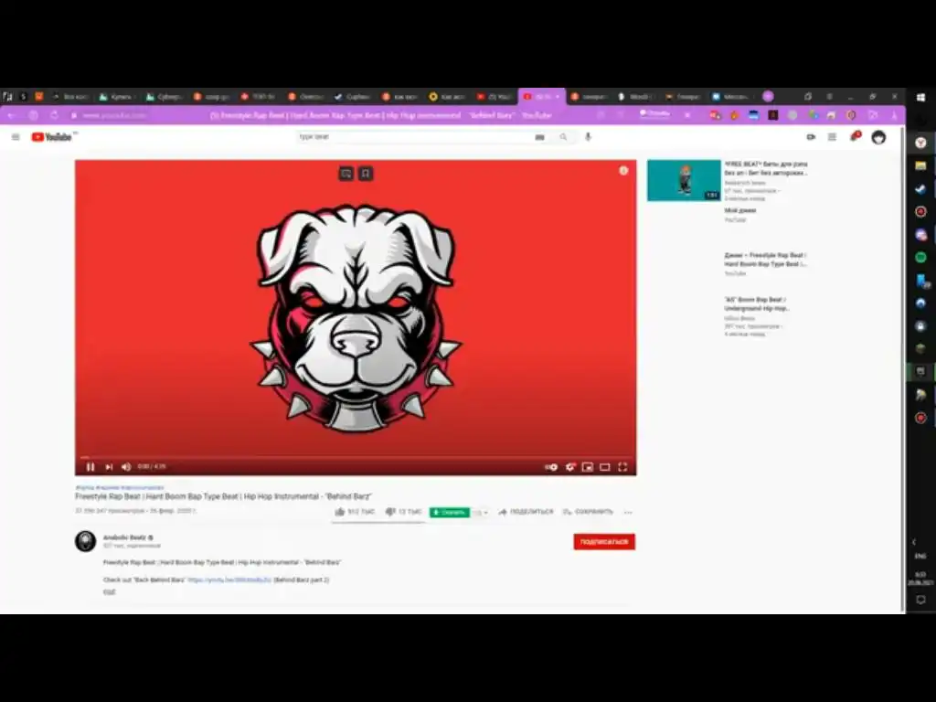Enable theater mode in the player

click(605, 467)
